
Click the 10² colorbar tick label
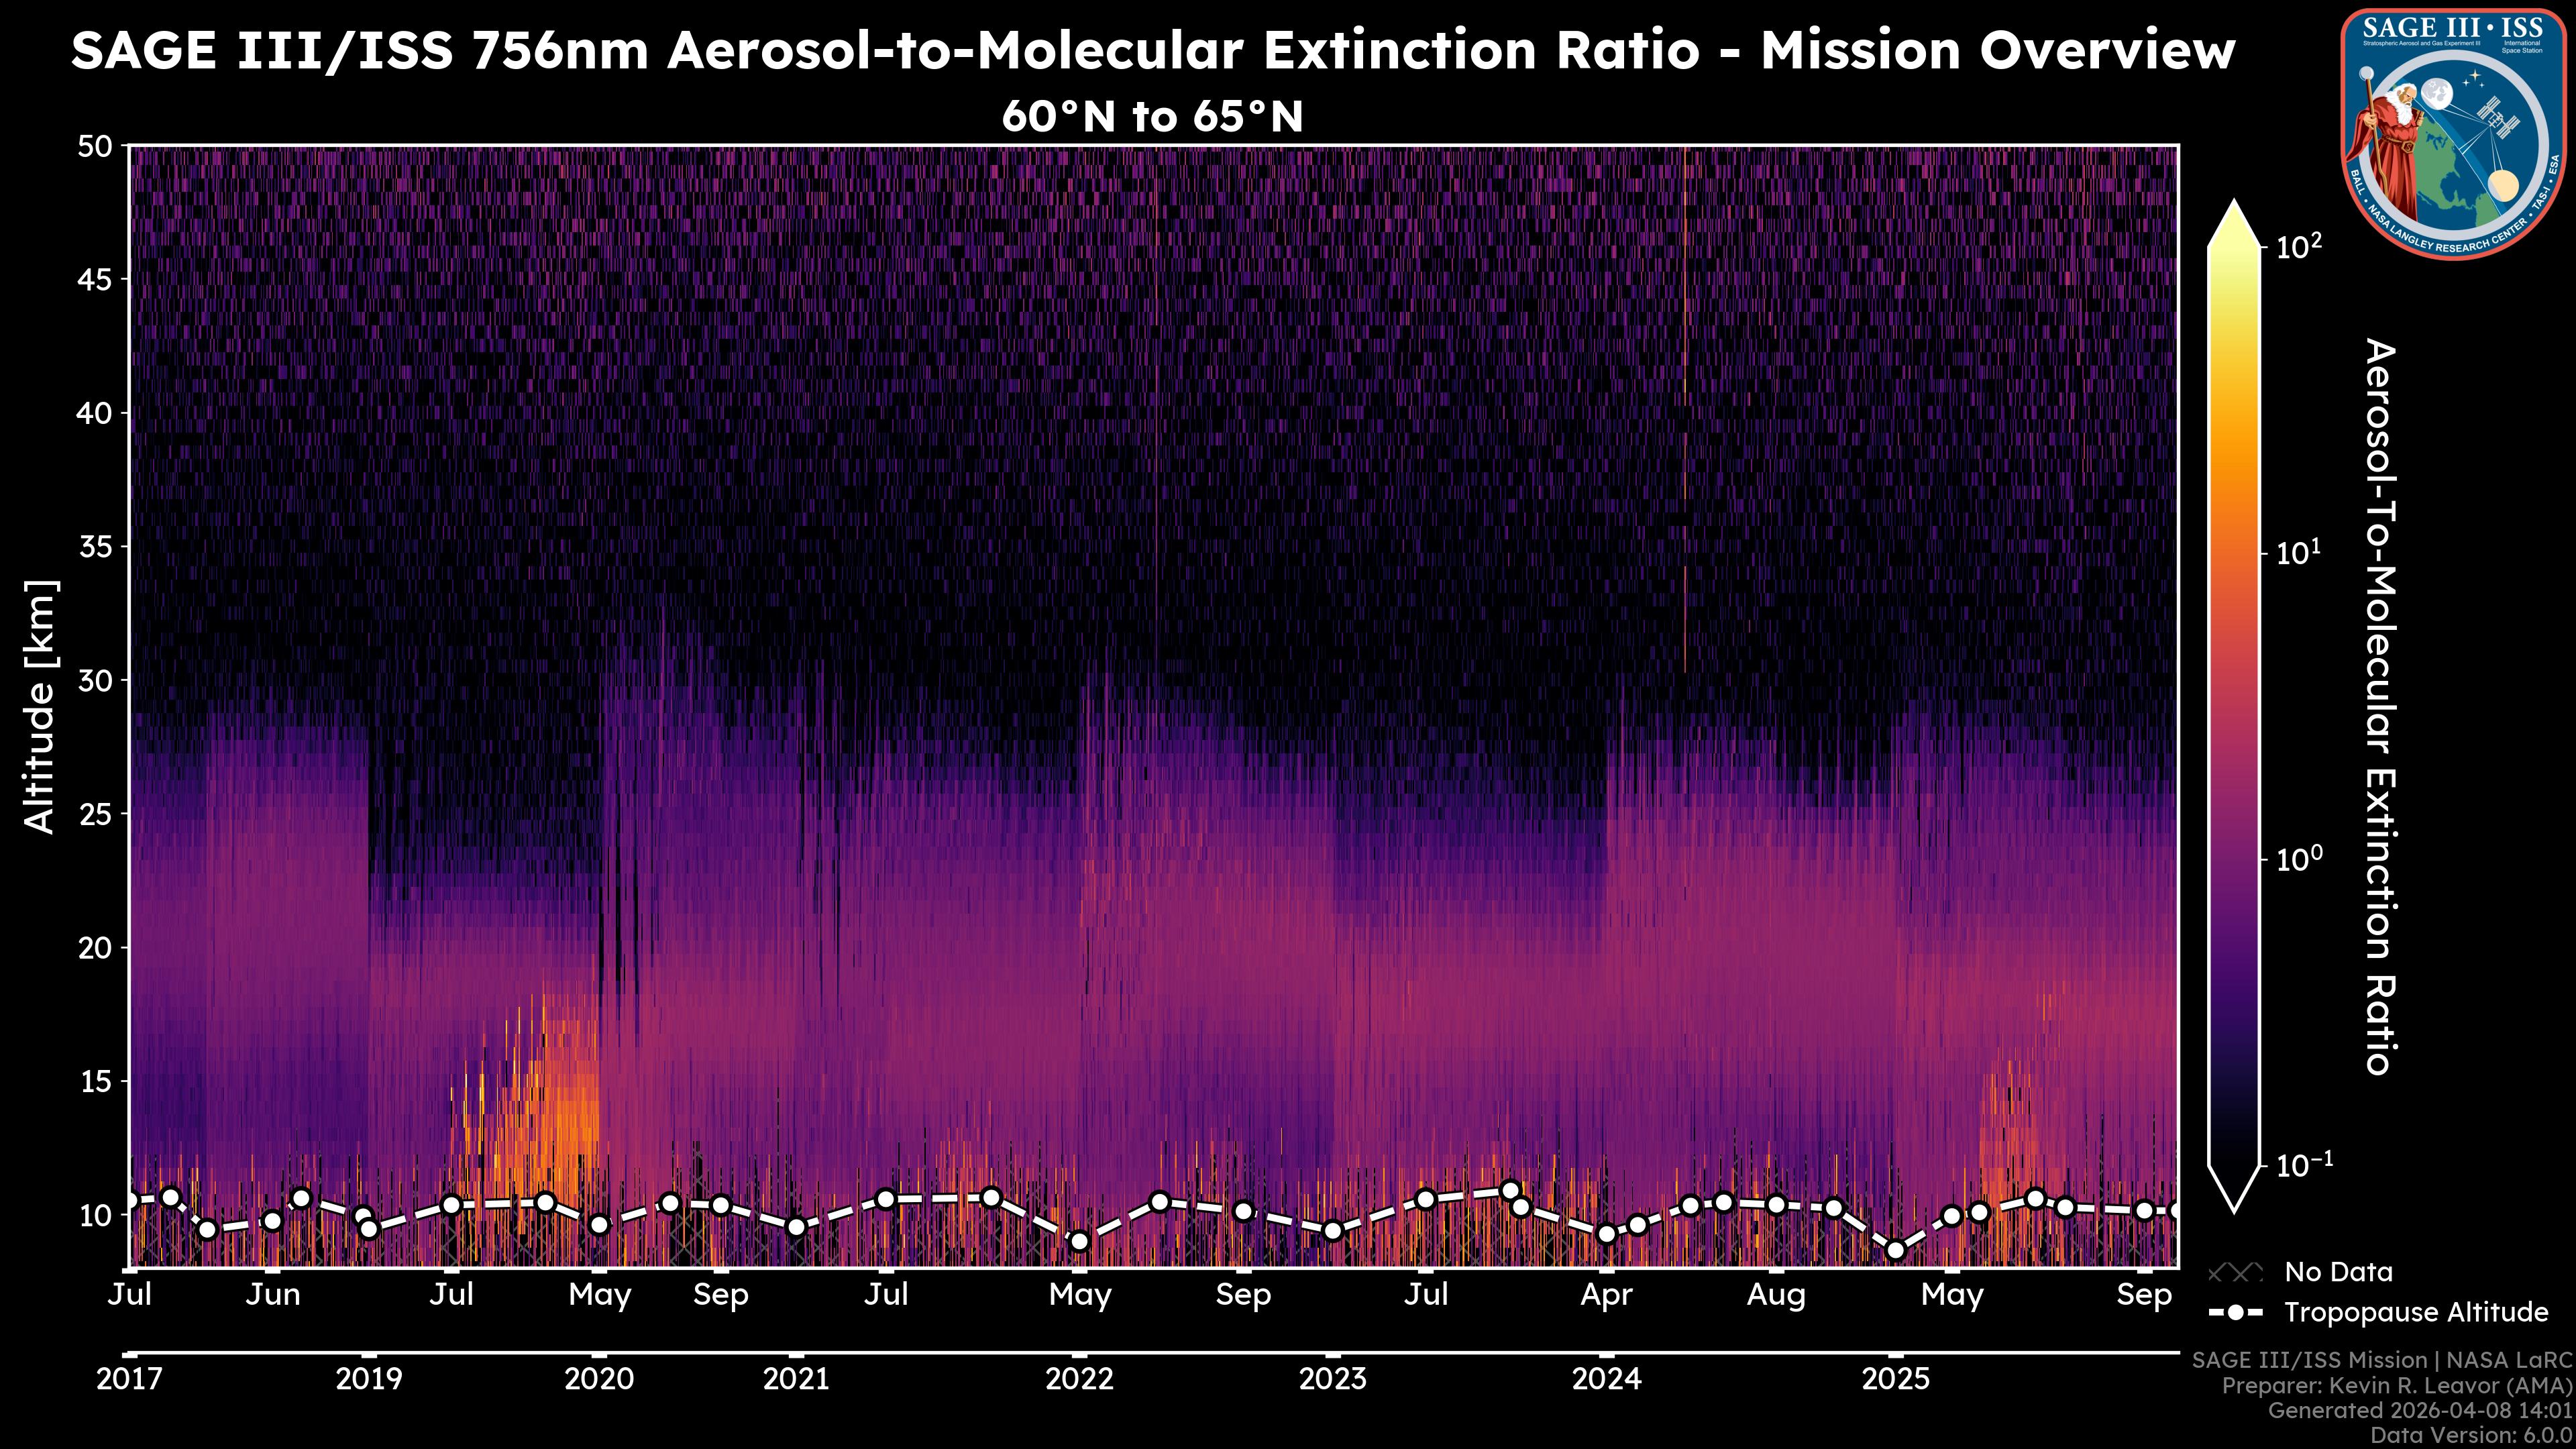2299,246
